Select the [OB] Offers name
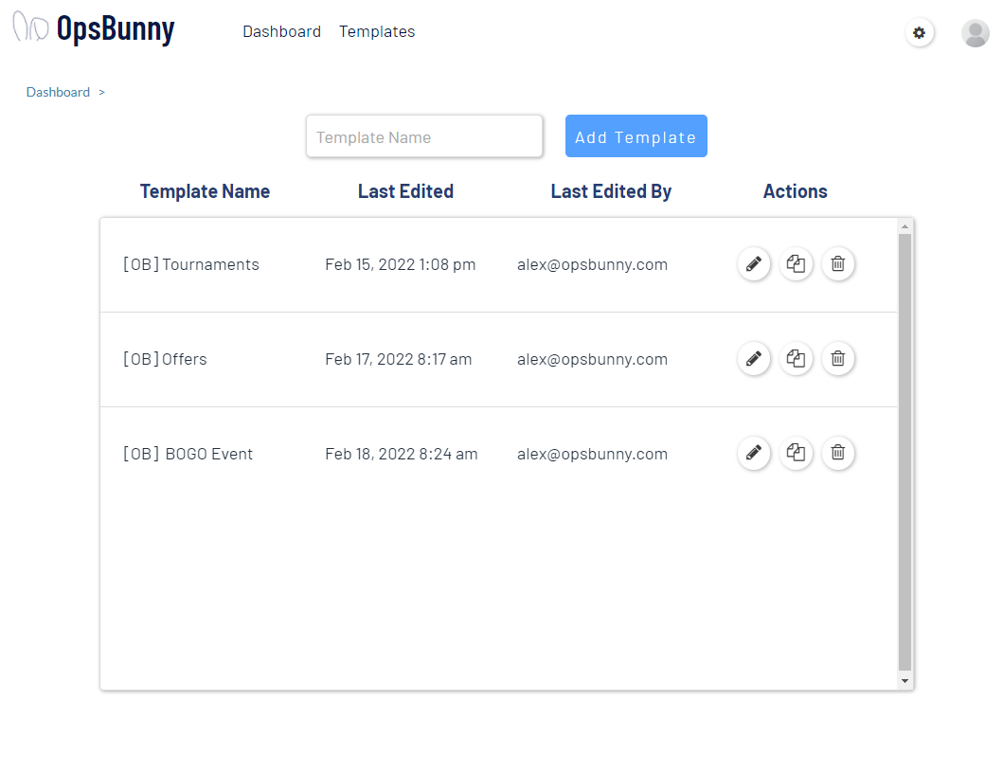The width and height of the screenshot is (1003, 772). pyautogui.click(x=165, y=359)
